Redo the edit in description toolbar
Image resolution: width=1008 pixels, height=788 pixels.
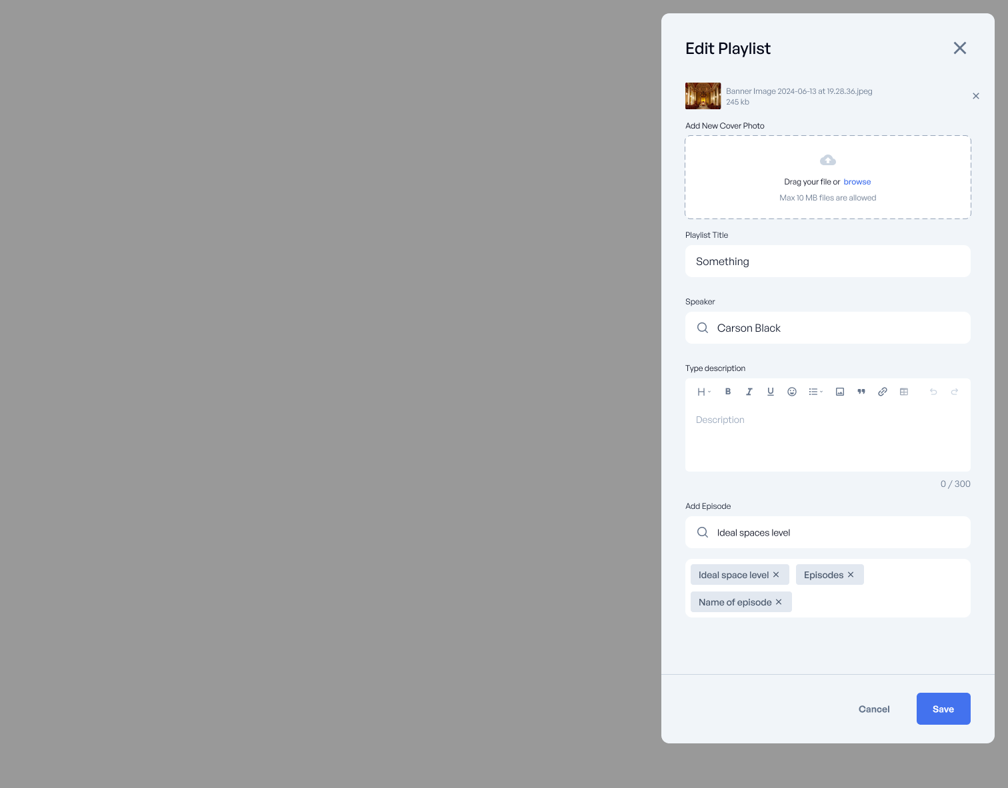point(955,392)
